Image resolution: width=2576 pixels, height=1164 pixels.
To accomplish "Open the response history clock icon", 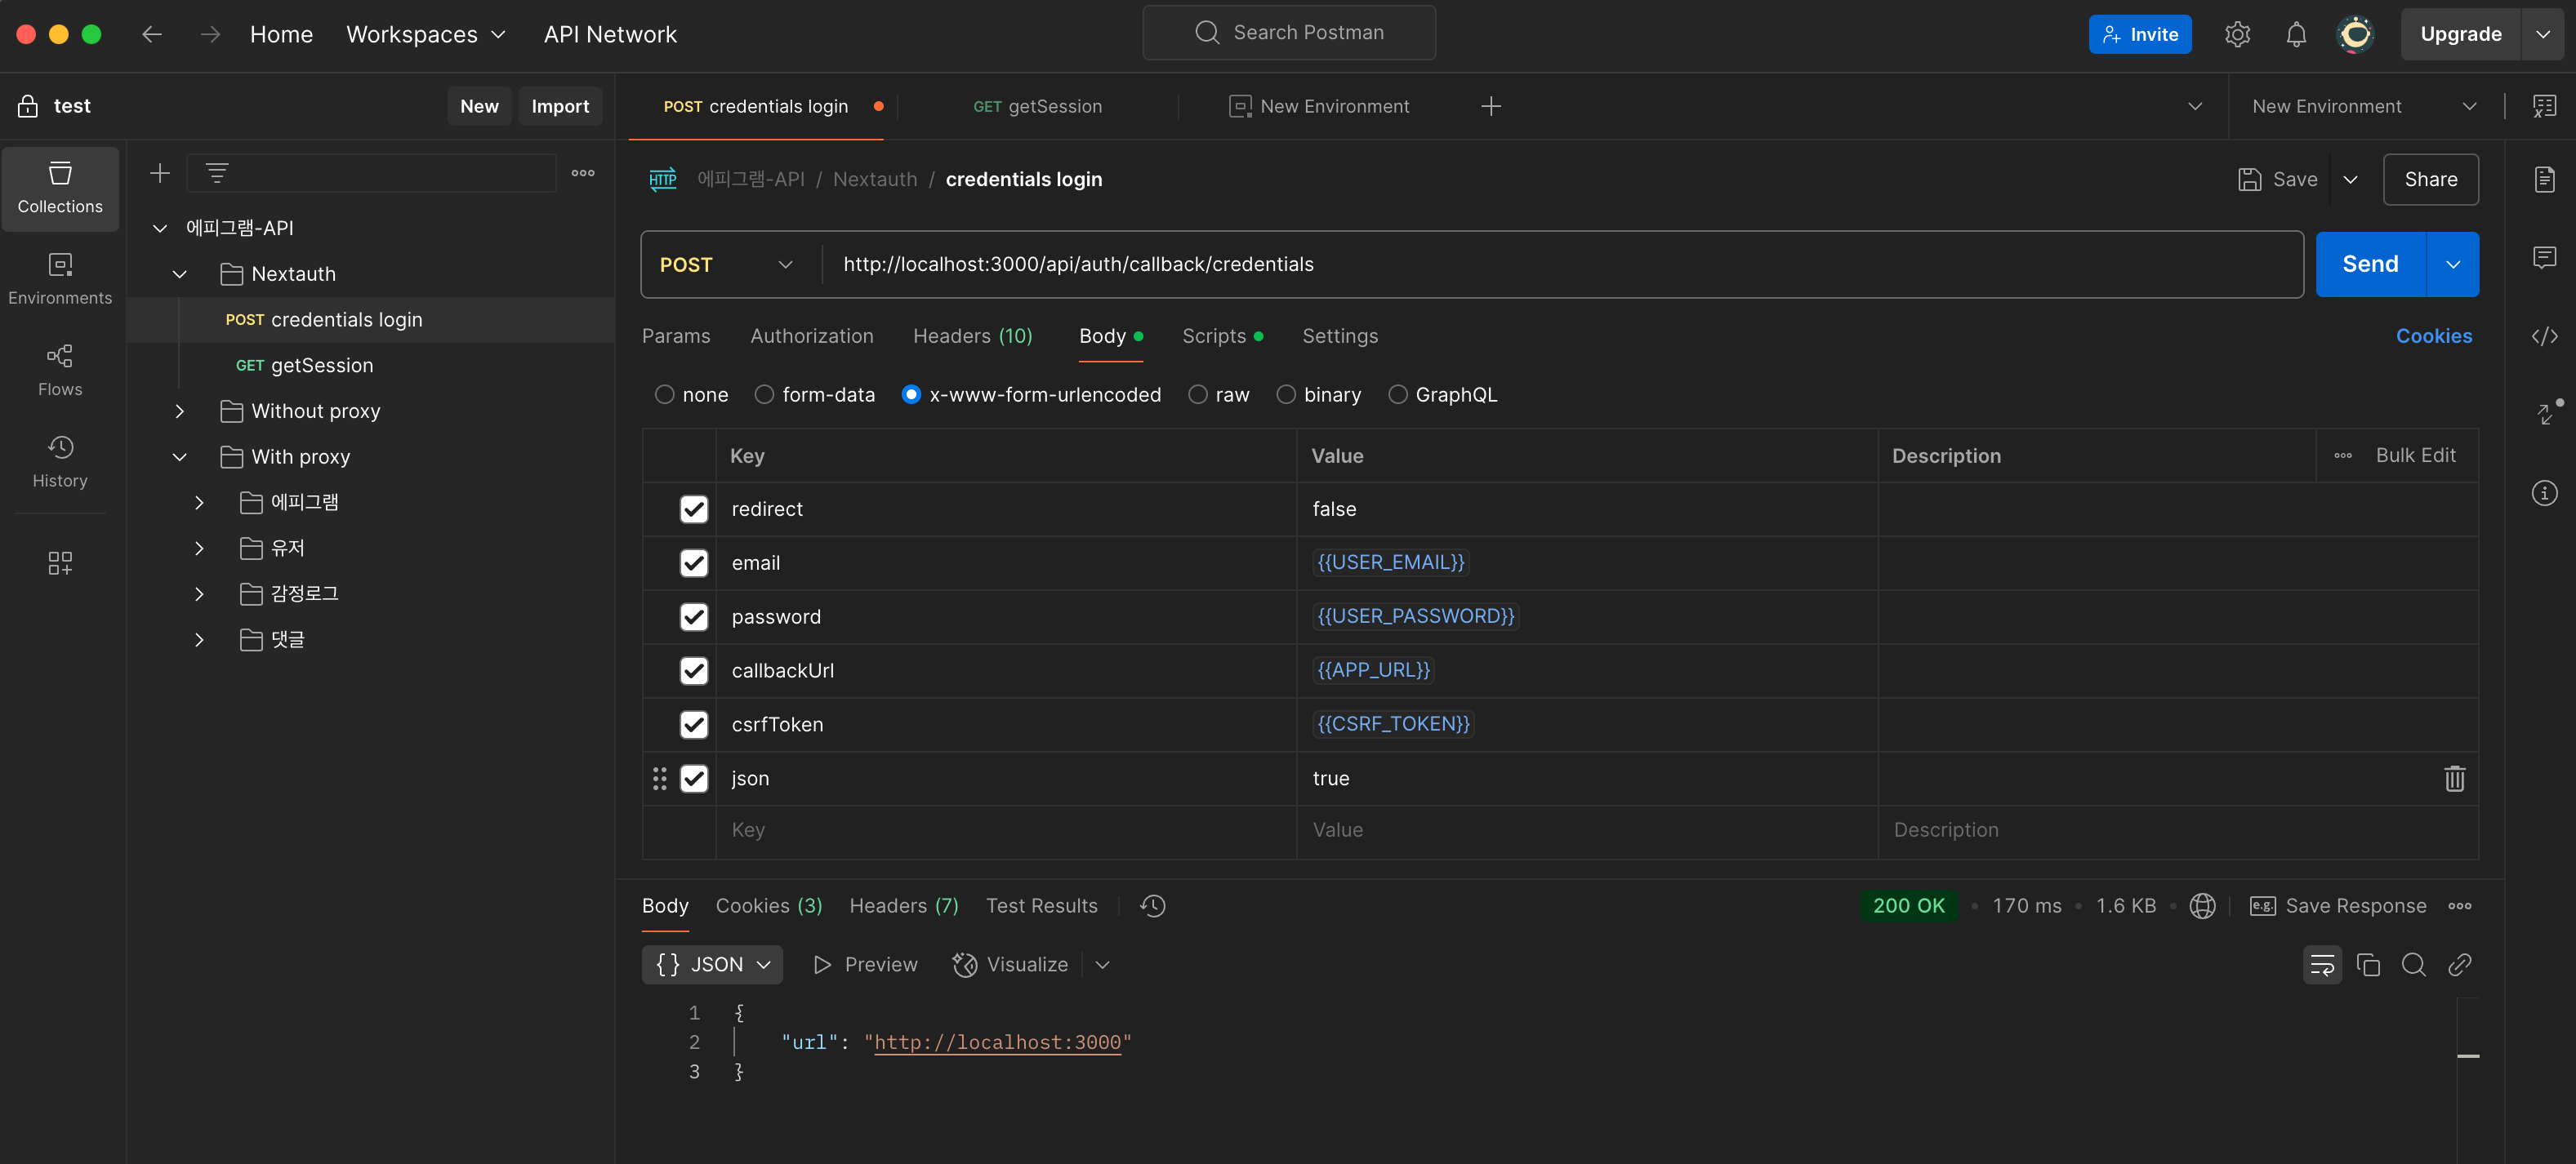I will [x=1153, y=905].
